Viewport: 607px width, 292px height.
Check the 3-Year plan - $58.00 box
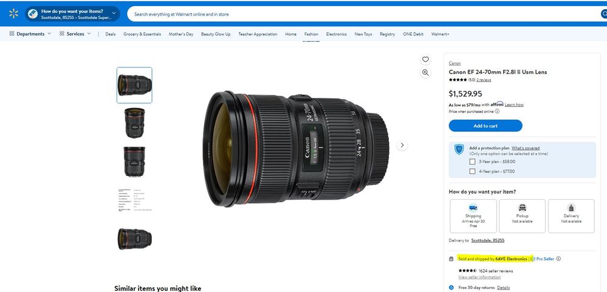tap(472, 161)
